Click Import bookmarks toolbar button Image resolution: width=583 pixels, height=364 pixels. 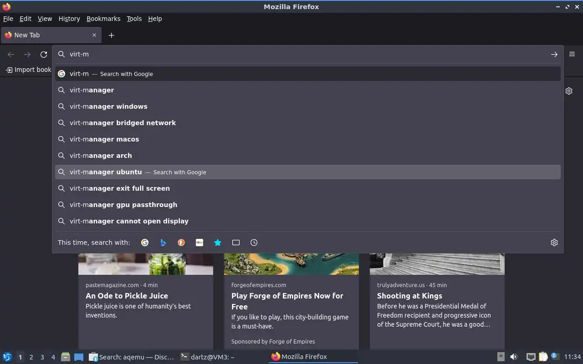(28, 70)
